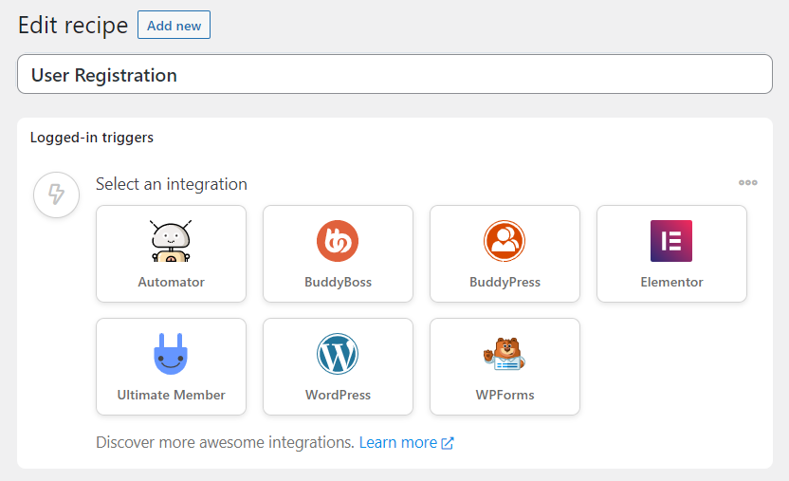This screenshot has height=481, width=789.
Task: Choose the Ultimate Member plug icon
Action: (171, 354)
